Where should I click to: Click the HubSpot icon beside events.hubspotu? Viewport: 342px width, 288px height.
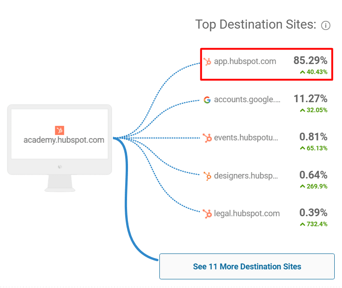(x=207, y=138)
